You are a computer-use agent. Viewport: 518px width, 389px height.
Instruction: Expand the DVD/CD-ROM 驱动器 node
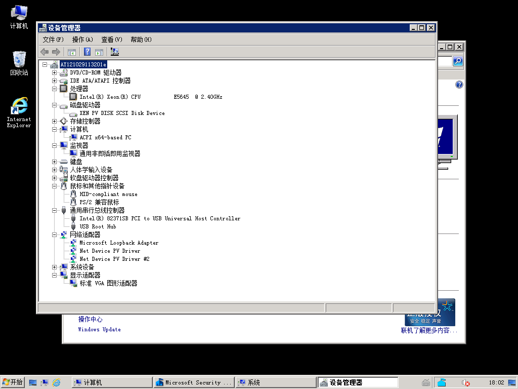click(x=54, y=72)
